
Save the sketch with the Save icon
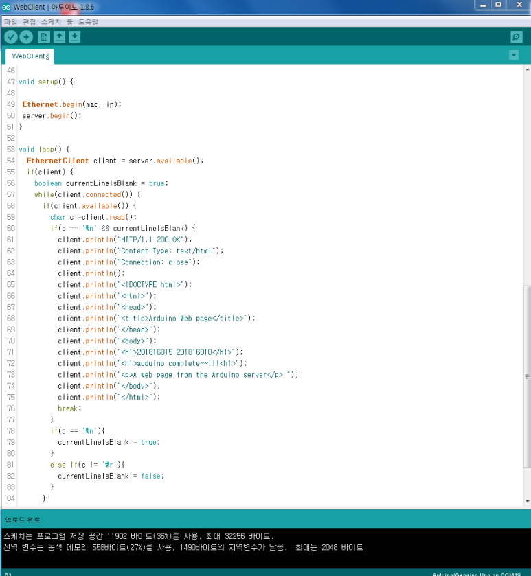click(75, 37)
